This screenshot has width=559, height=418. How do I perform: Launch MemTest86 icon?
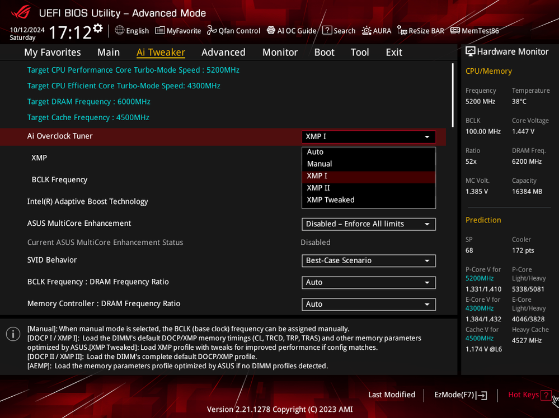(x=455, y=31)
